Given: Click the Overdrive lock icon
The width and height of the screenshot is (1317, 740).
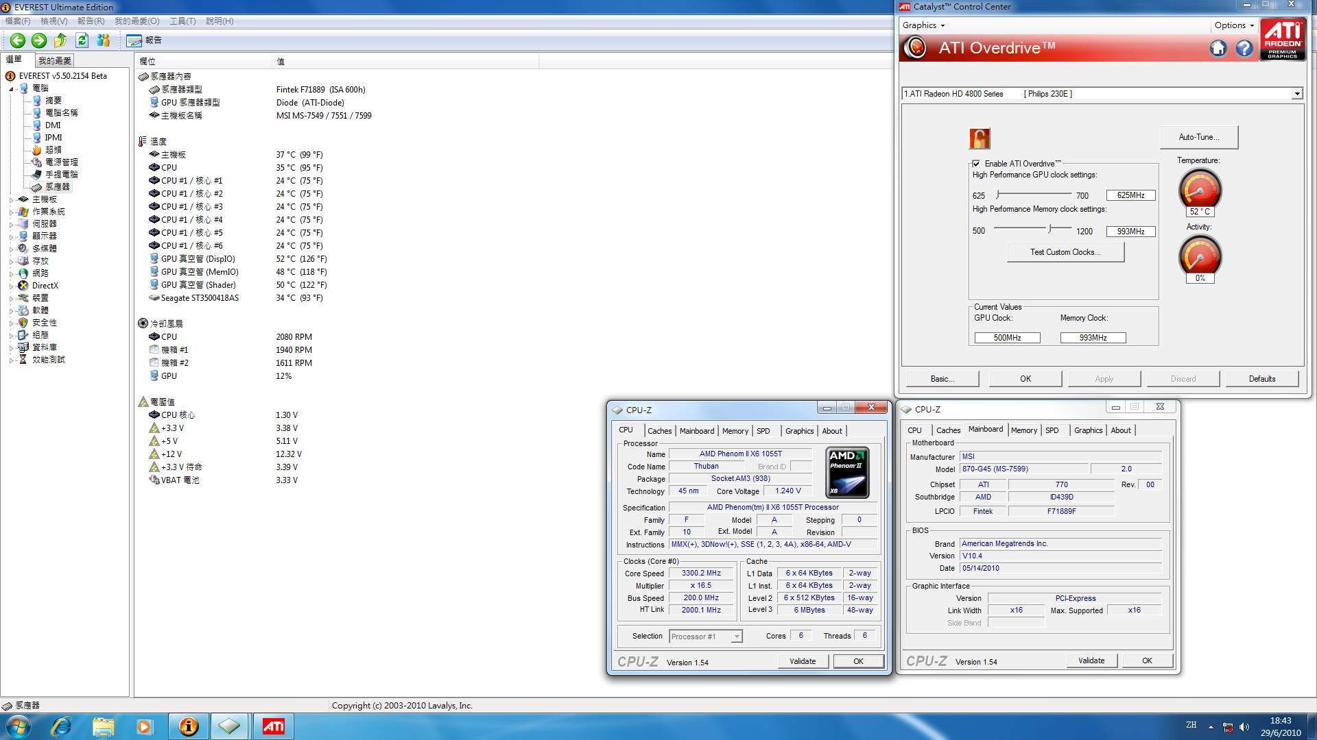Looking at the screenshot, I should pyautogui.click(x=980, y=138).
